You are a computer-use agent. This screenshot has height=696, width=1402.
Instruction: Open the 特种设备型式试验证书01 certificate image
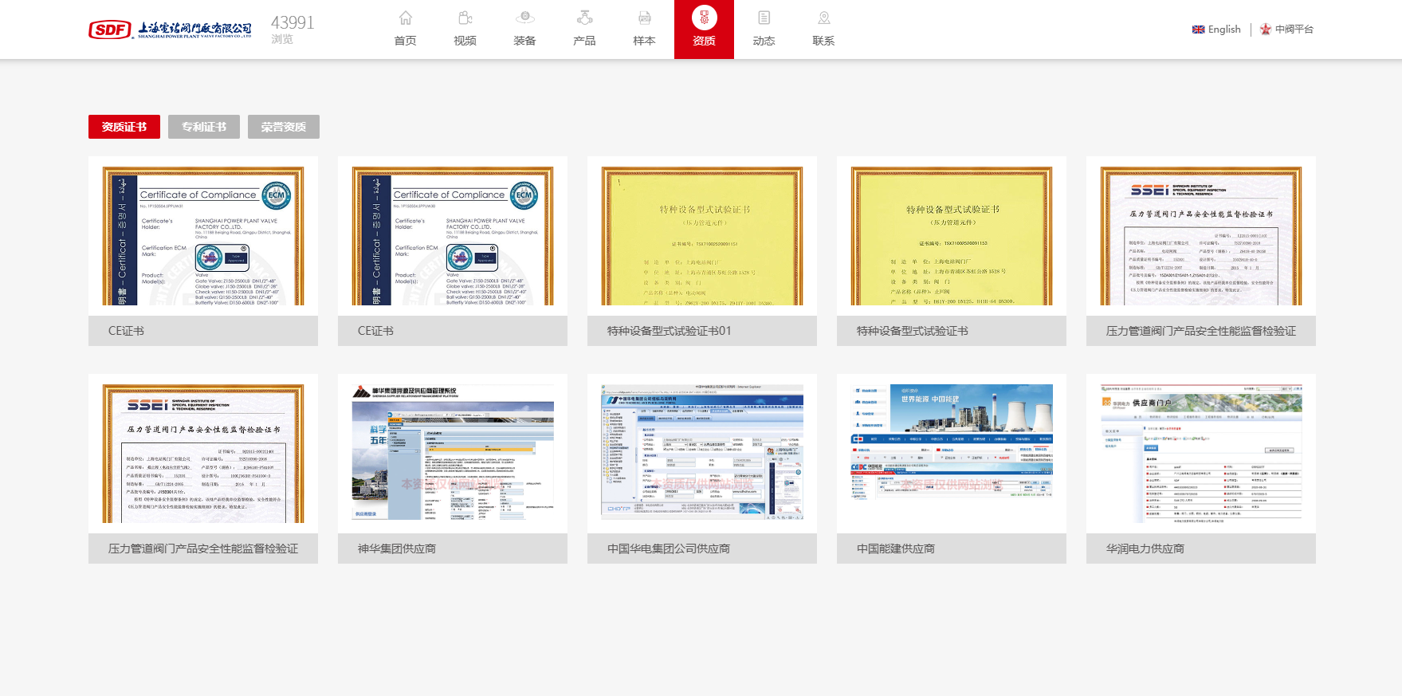pos(702,236)
